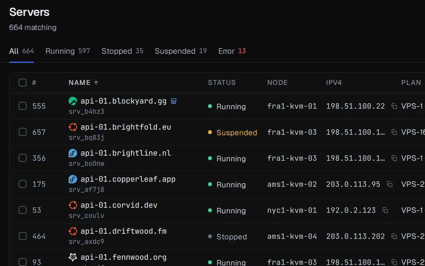
Task: Select checkbox for server 464
Action: (x=23, y=236)
